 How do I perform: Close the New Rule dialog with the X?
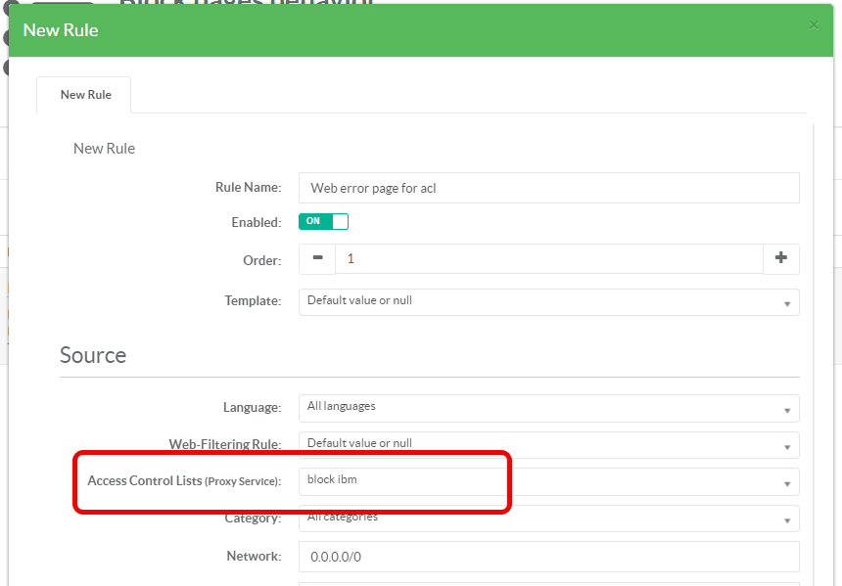814,25
